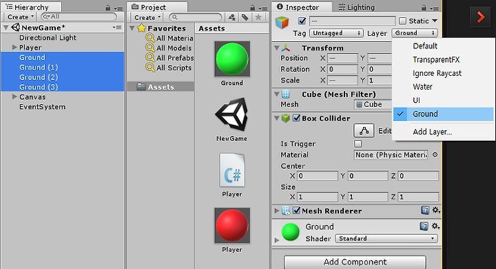Toggle the Static checkbox
The height and width of the screenshot is (269, 496).
coord(402,21)
